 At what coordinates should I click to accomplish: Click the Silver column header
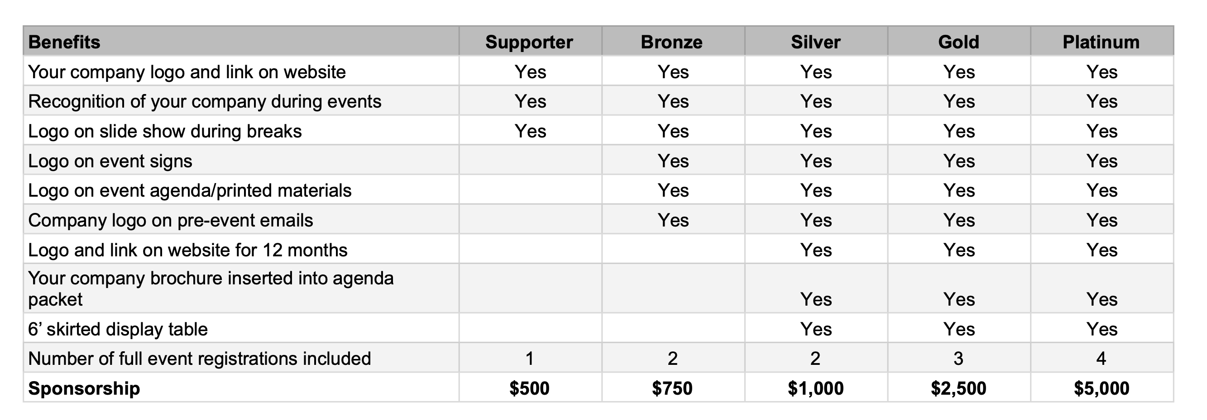pos(815,42)
